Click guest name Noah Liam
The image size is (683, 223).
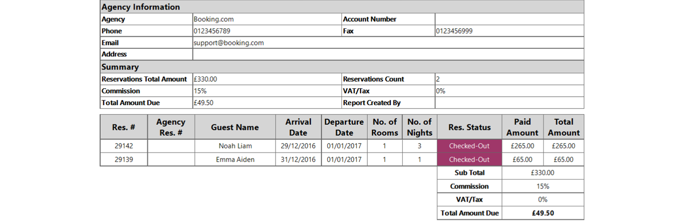235,146
